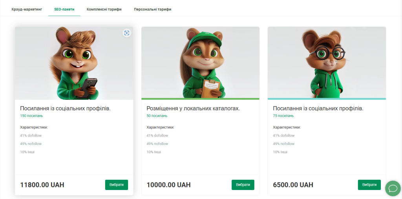Image resolution: width=402 pixels, height=199 pixels.
Task: Go to Персональні тарифи tab
Action: (152, 9)
